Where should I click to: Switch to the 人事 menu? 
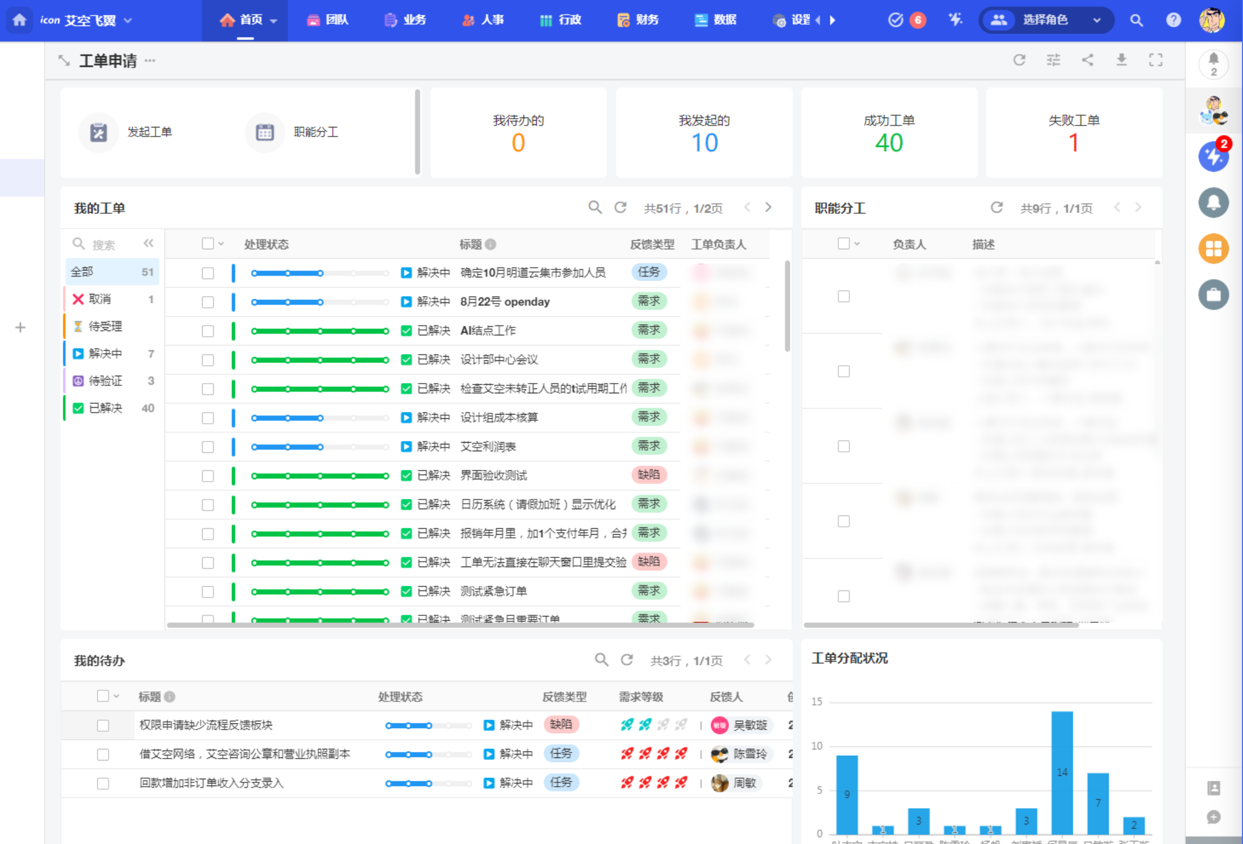[483, 20]
